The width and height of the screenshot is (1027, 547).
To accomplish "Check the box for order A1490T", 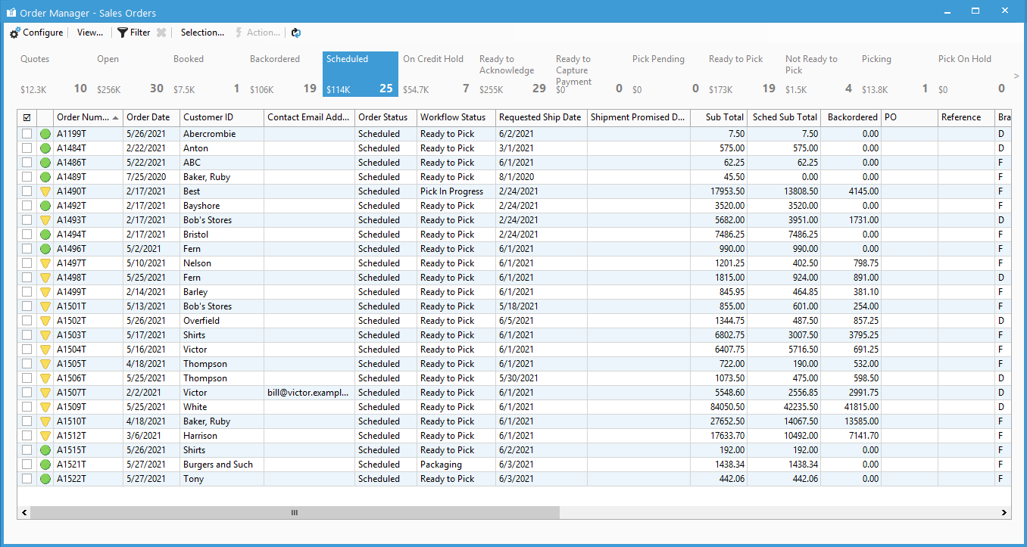I will 27,191.
